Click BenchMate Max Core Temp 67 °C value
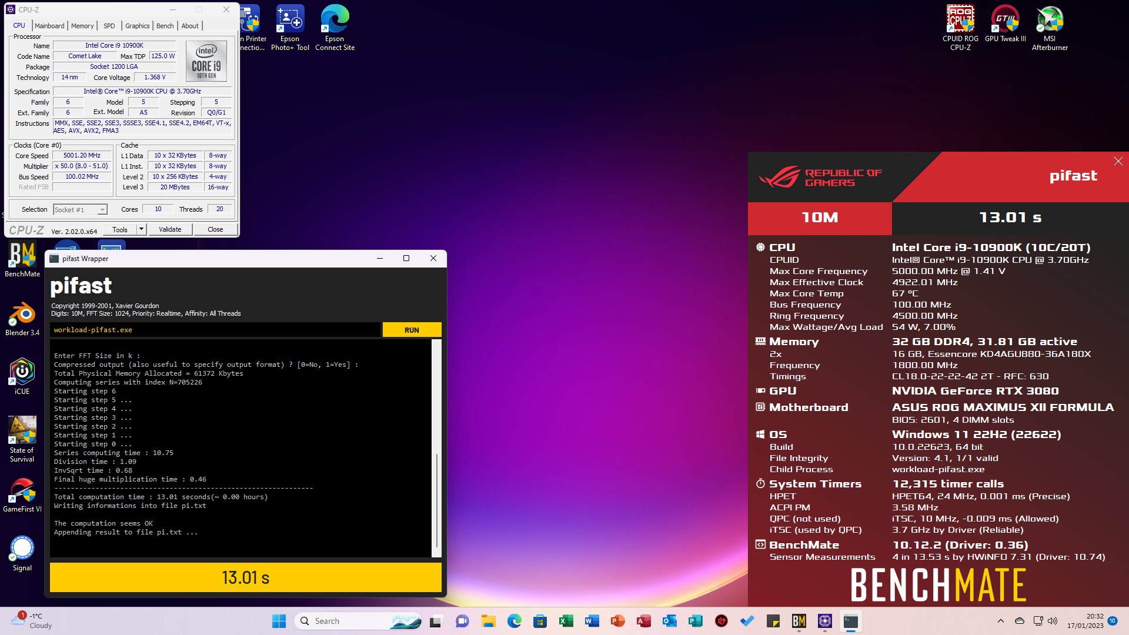The height and width of the screenshot is (635, 1129). (905, 293)
